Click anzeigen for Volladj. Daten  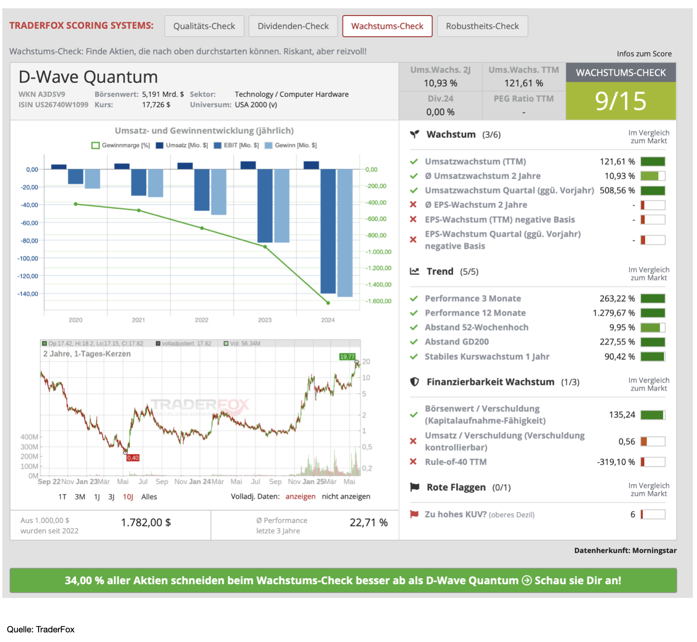click(x=300, y=496)
